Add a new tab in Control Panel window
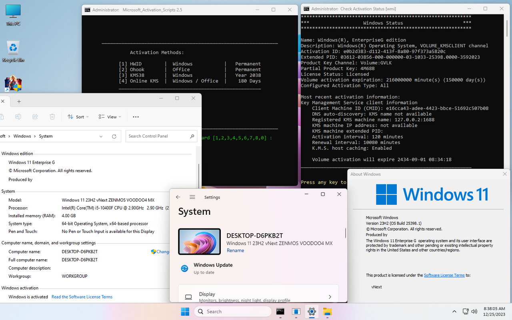Image resolution: width=512 pixels, height=320 pixels. (x=19, y=102)
